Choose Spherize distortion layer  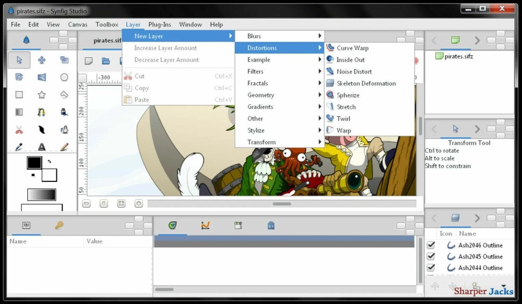[x=370, y=95]
